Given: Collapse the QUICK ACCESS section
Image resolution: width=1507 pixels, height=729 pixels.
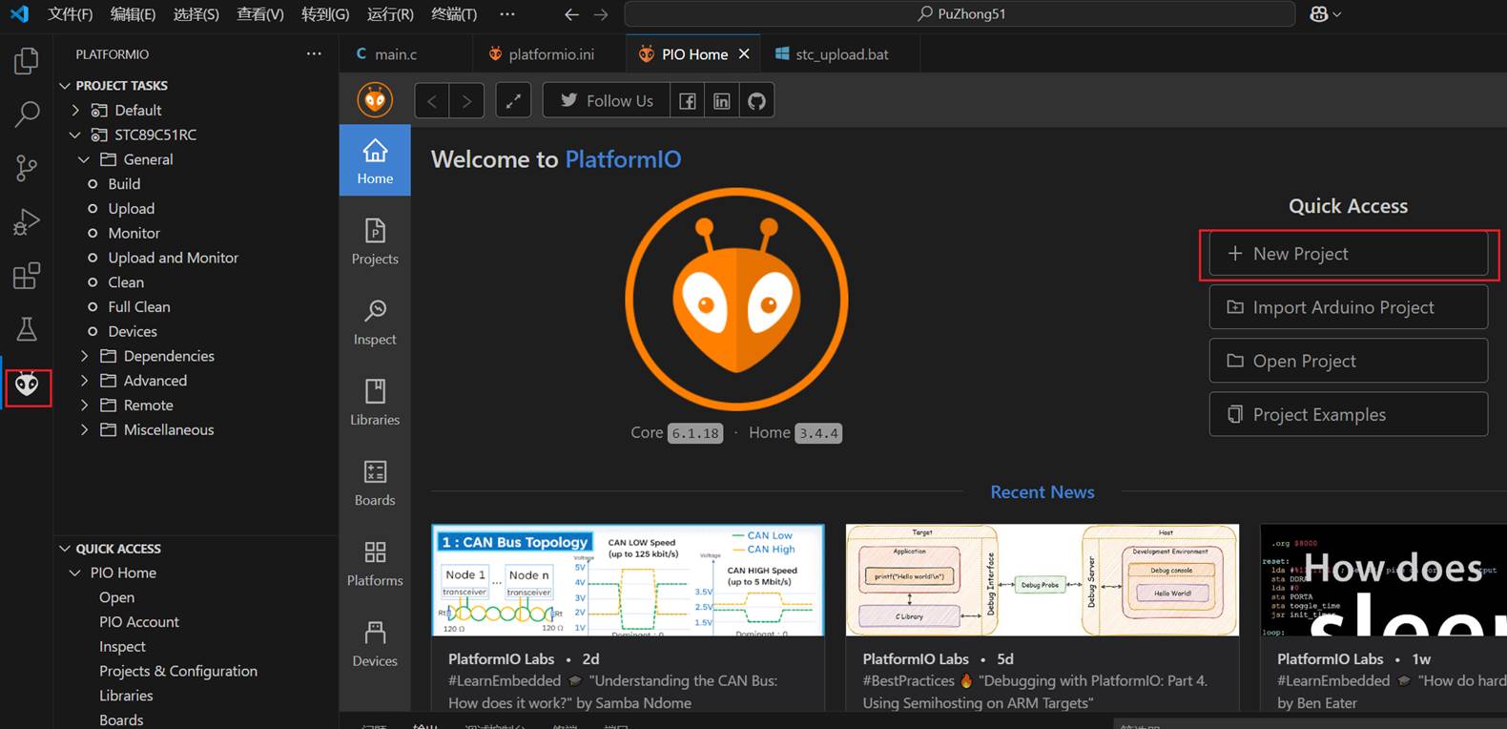Looking at the screenshot, I should pyautogui.click(x=65, y=549).
